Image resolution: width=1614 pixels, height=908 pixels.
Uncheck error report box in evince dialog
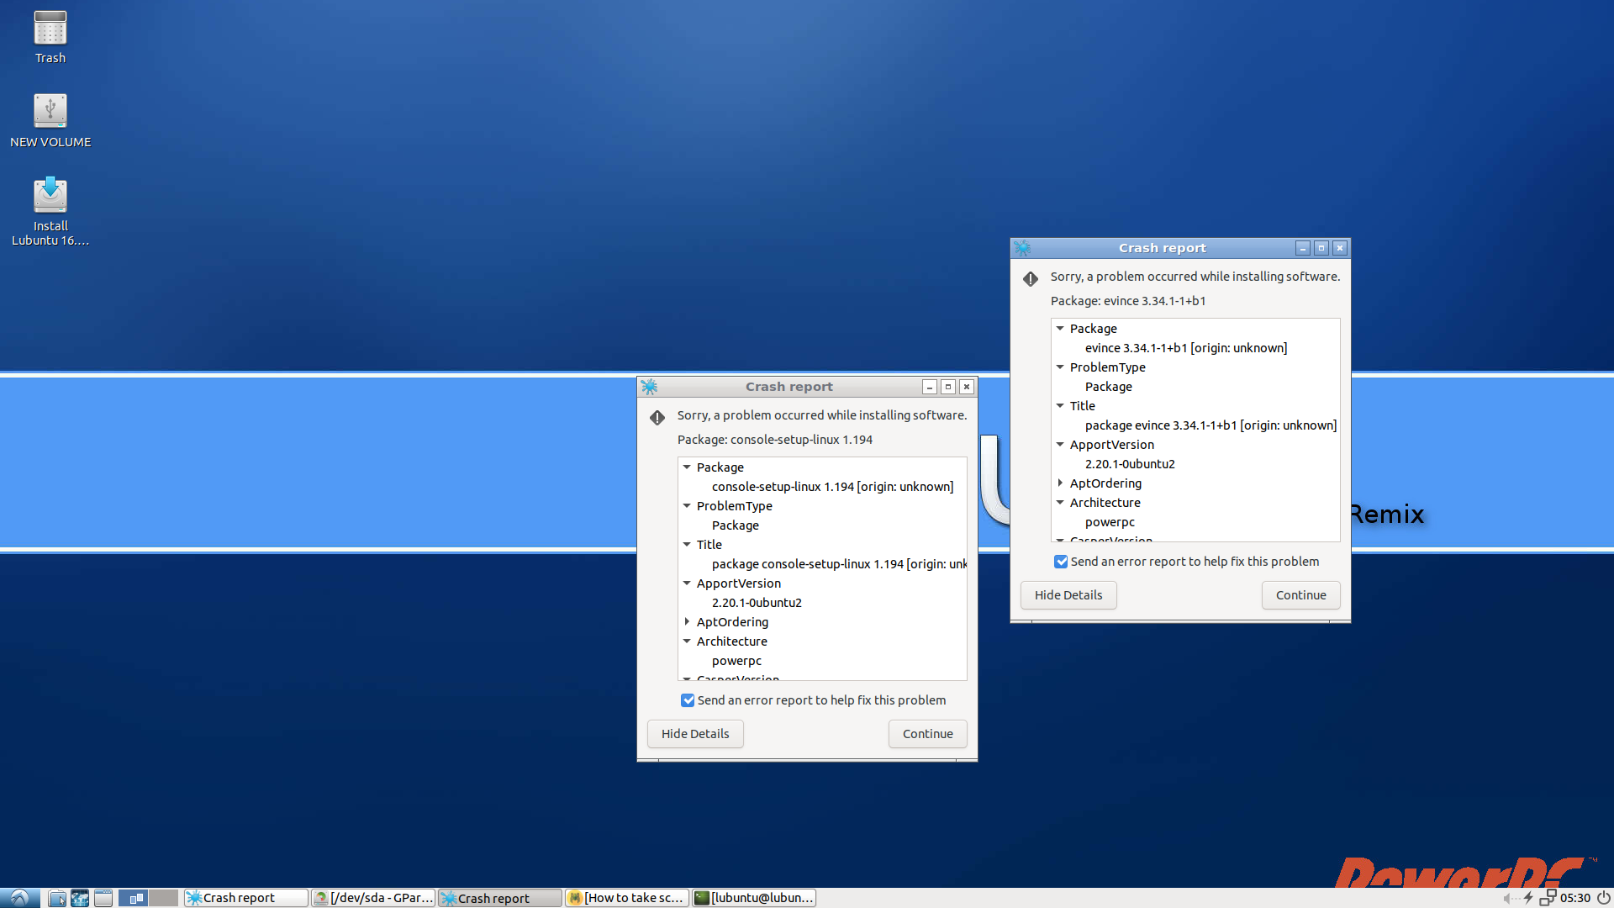pos(1061,562)
